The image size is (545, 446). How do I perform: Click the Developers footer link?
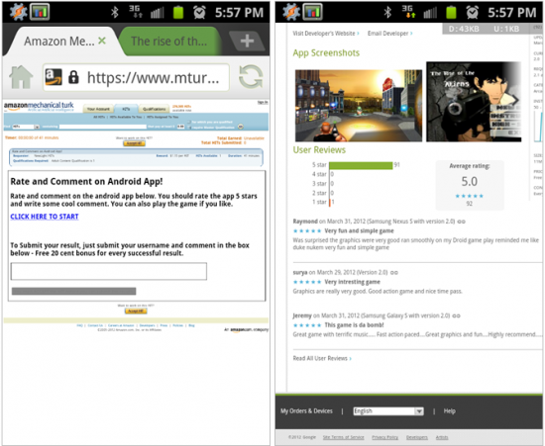coord(417,437)
